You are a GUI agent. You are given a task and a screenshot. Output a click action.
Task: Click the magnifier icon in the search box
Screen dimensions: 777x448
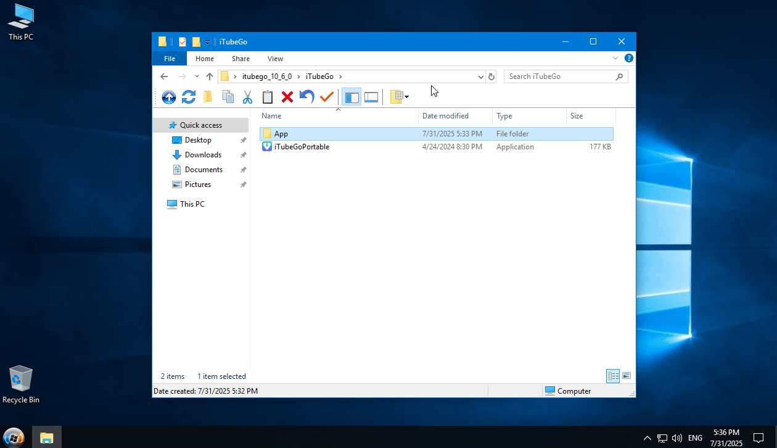click(619, 77)
